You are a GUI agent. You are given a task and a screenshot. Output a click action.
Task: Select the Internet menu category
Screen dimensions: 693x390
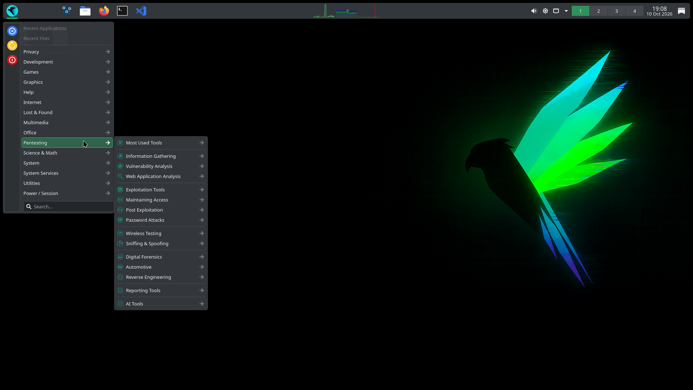point(67,102)
